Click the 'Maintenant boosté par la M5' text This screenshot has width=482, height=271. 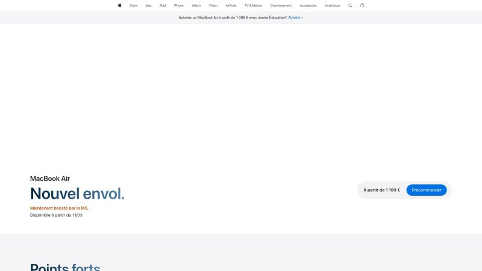(x=59, y=208)
